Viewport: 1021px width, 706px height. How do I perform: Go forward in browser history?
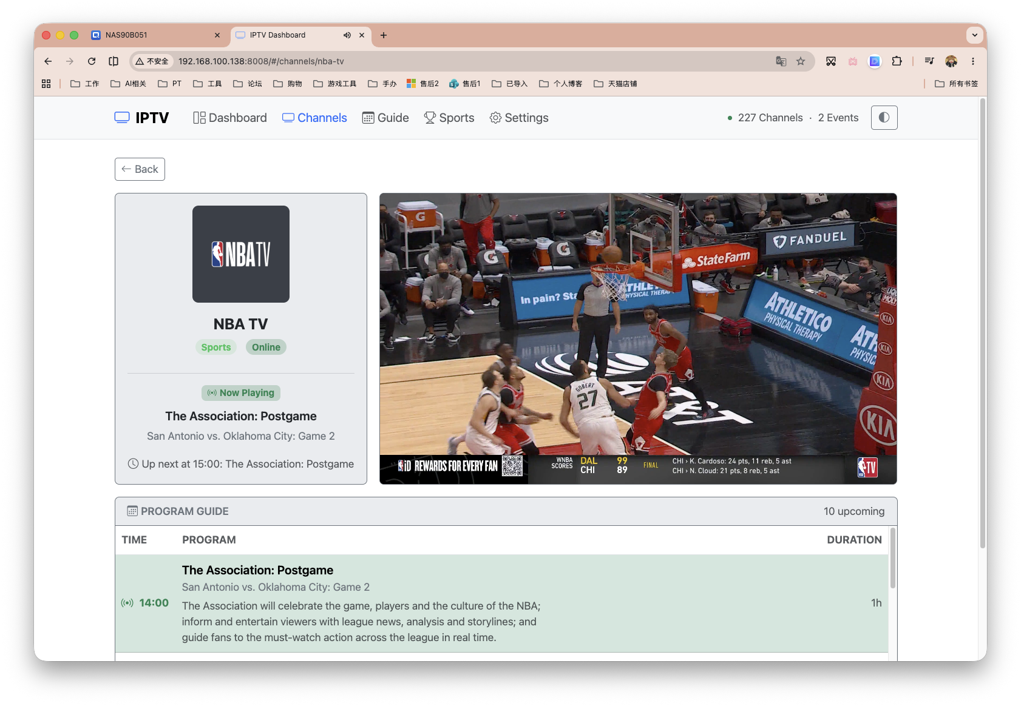70,61
